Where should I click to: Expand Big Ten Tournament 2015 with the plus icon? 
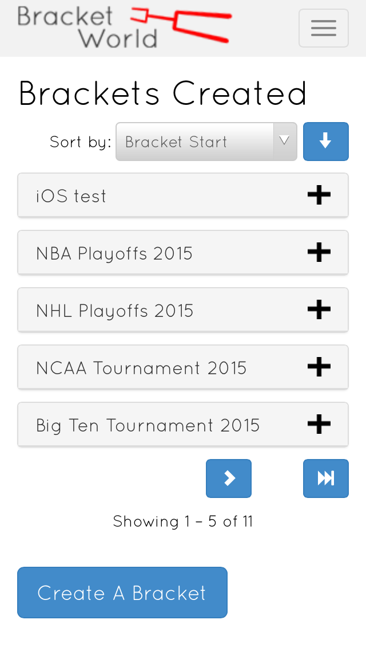[x=319, y=425]
